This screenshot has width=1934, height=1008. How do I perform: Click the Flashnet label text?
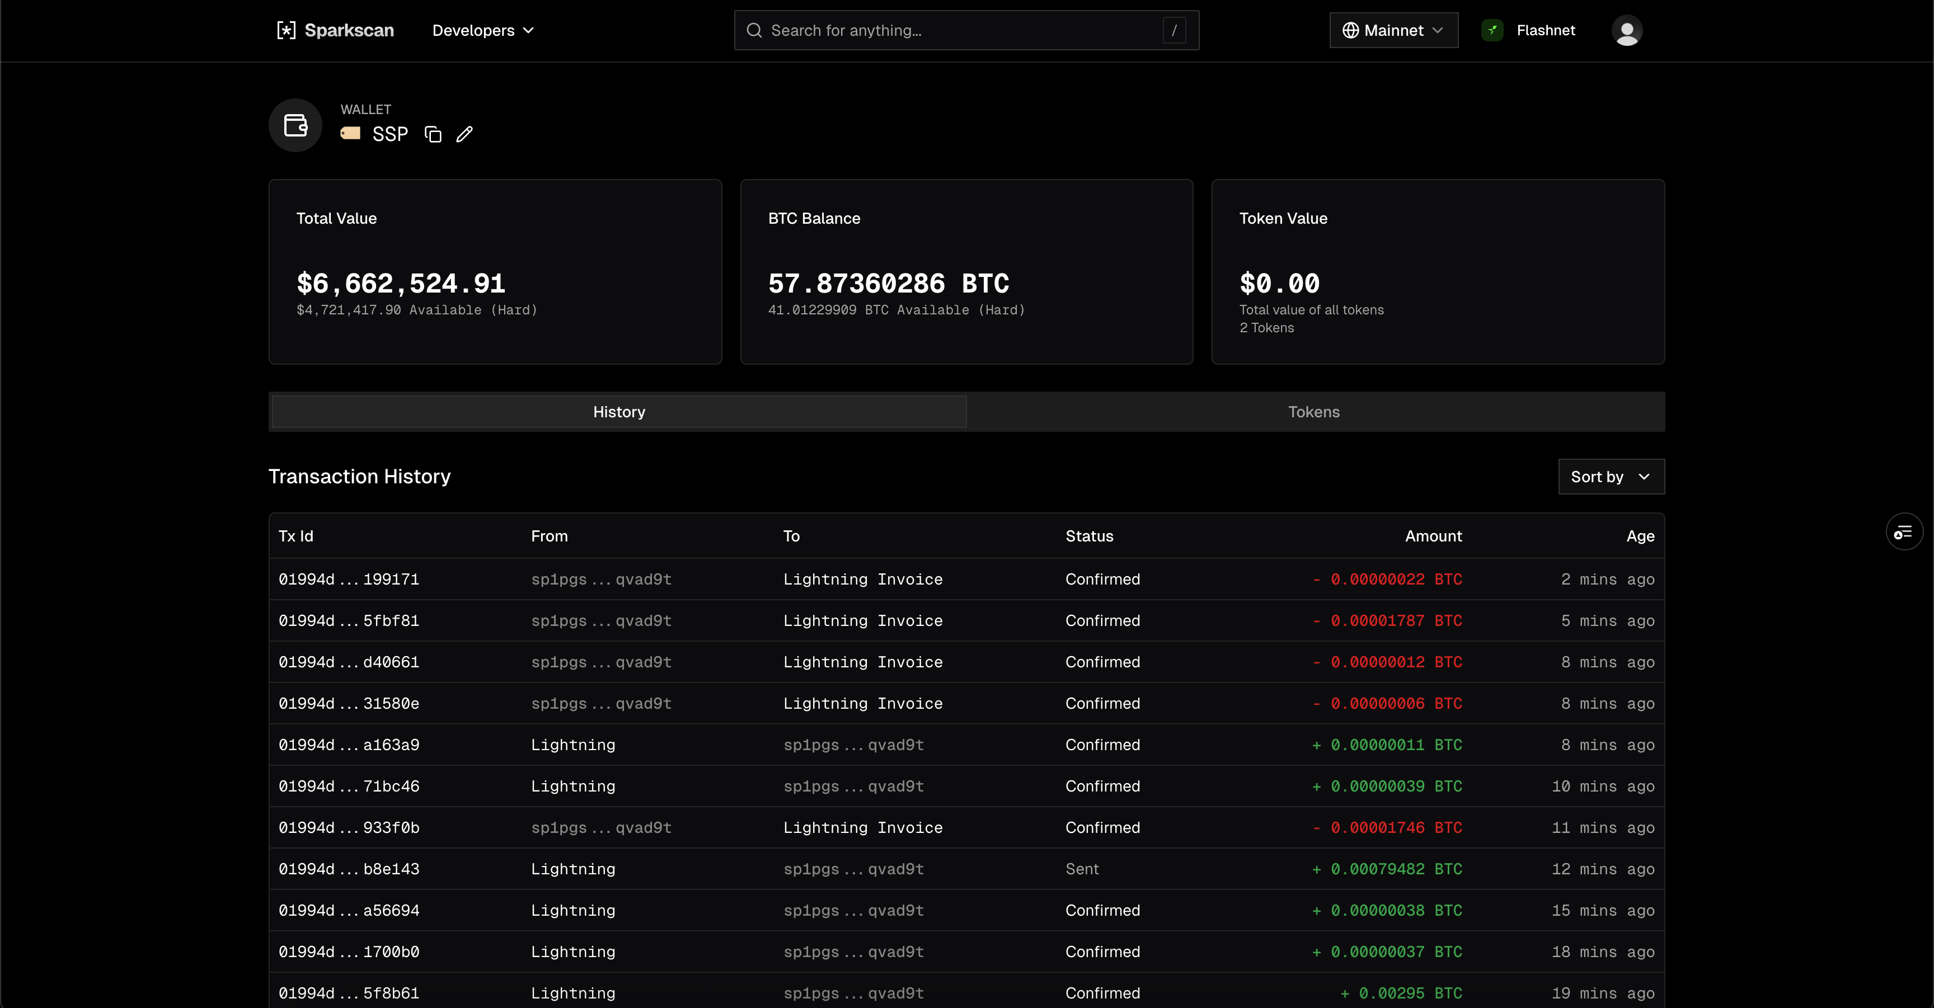pyautogui.click(x=1545, y=31)
